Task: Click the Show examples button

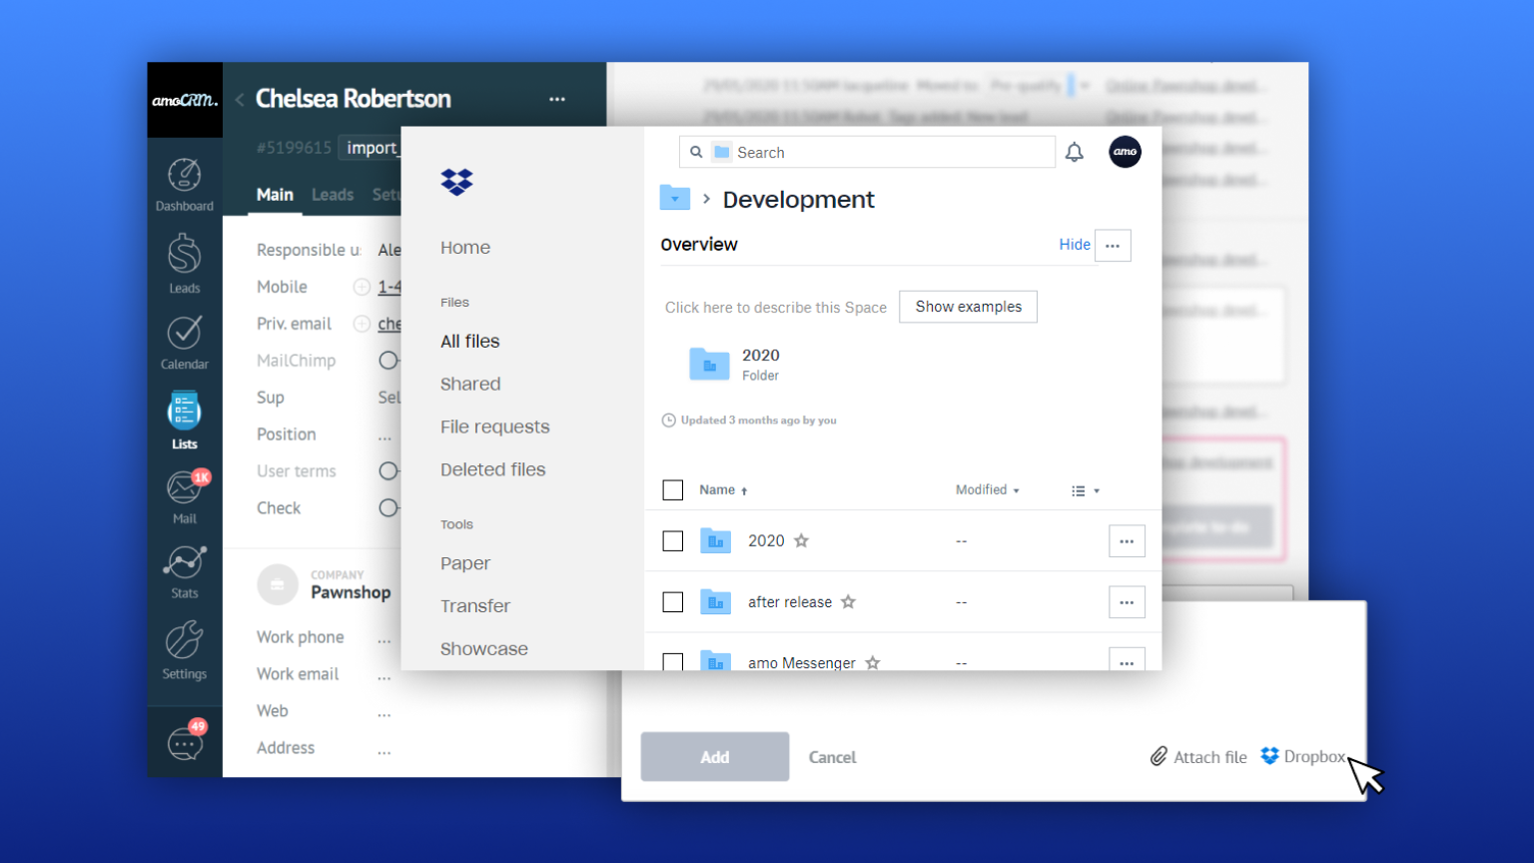Action: 968,307
